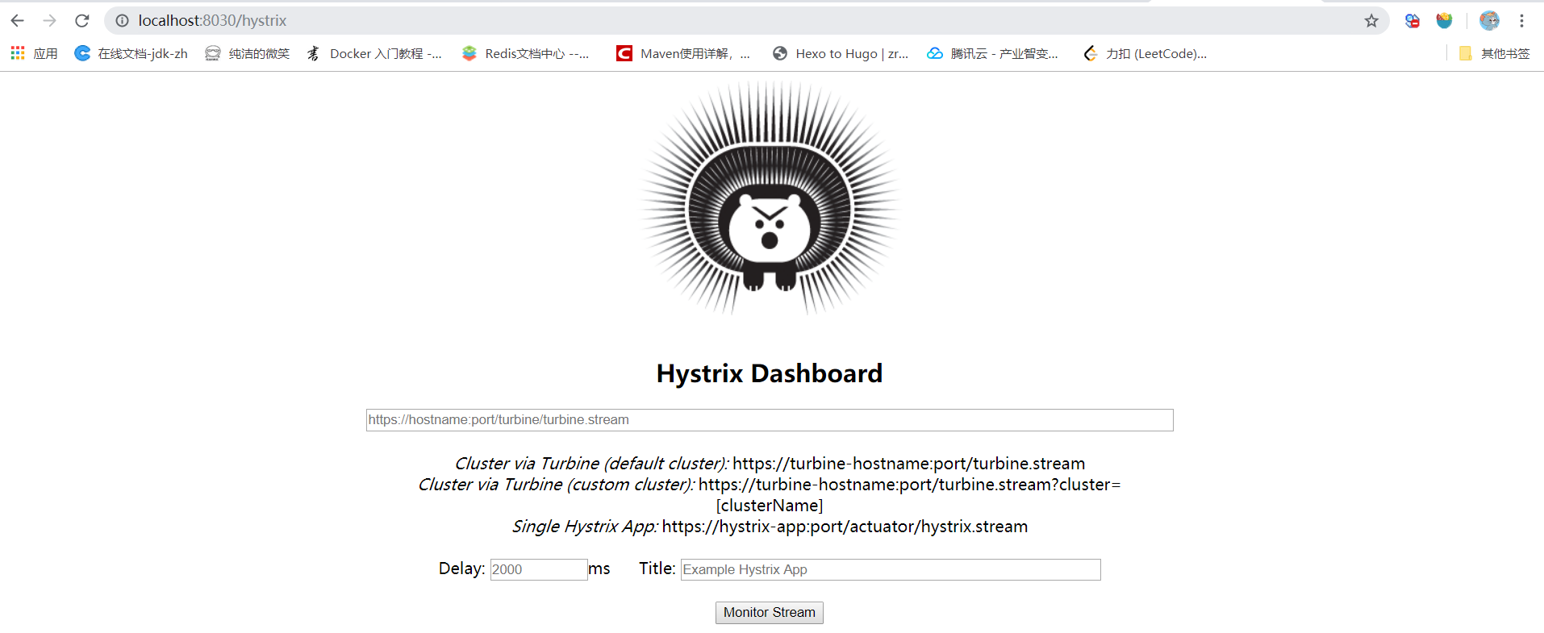The image size is (1544, 633).
Task: Bookmark this page with the star icon
Action: click(1371, 21)
